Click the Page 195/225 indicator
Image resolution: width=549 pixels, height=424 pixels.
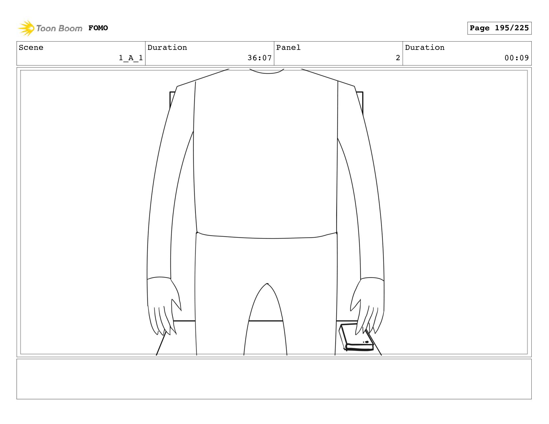pyautogui.click(x=499, y=28)
